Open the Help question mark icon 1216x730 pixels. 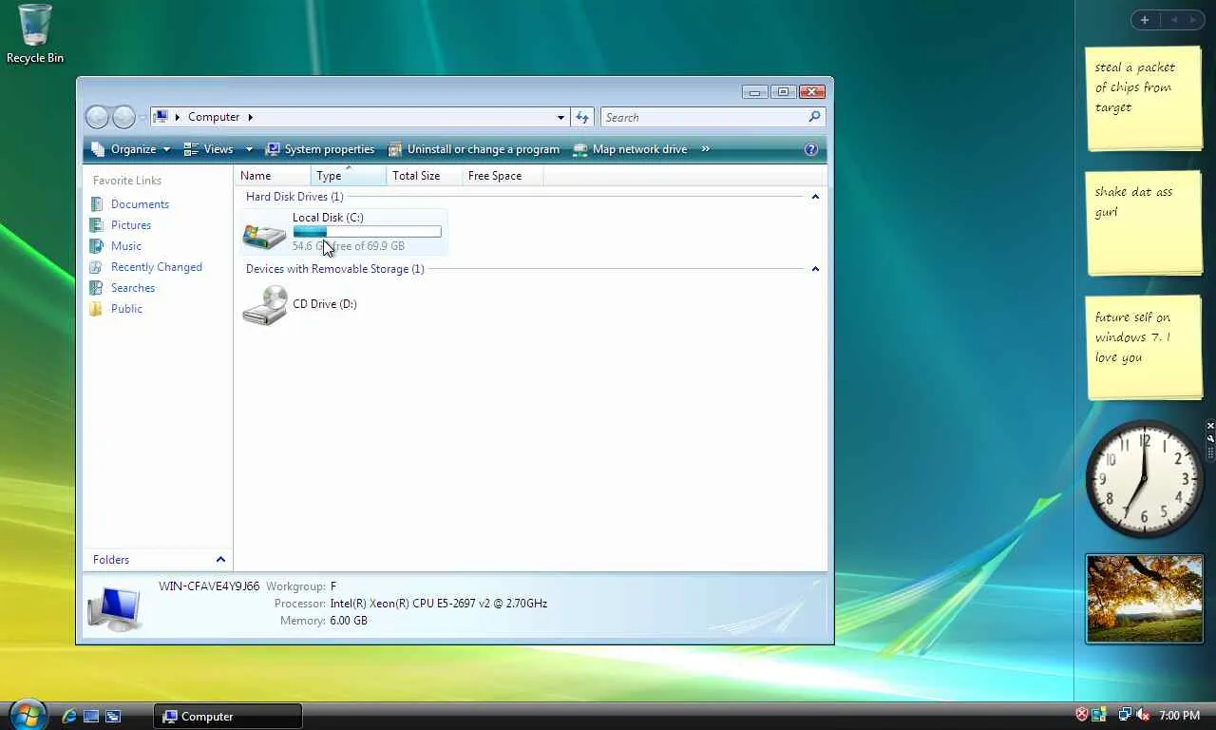pos(811,149)
